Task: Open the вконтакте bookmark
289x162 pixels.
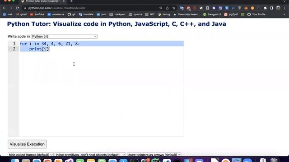Action: (x=56, y=14)
